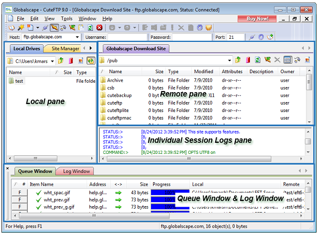
Task: Toggle the highlighted folder sync button in local pane
Action: click(90, 61)
